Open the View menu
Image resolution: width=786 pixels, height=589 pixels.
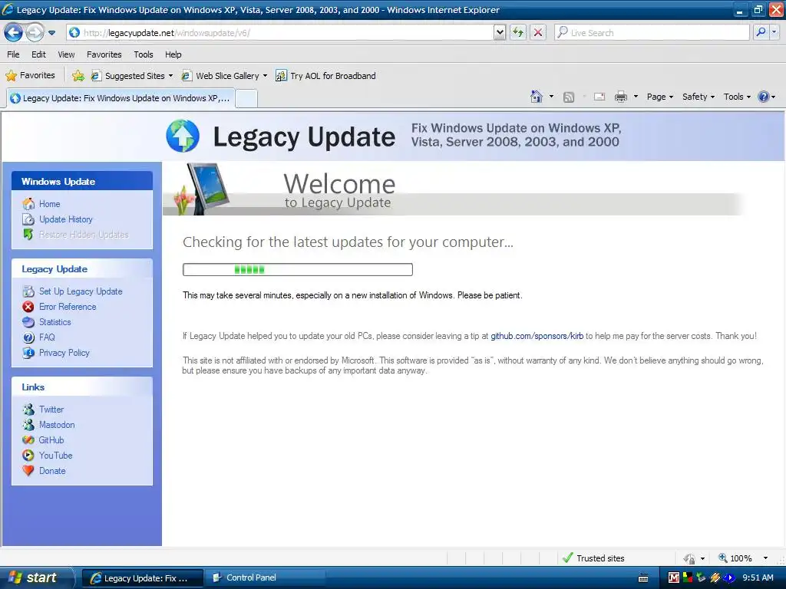tap(66, 54)
